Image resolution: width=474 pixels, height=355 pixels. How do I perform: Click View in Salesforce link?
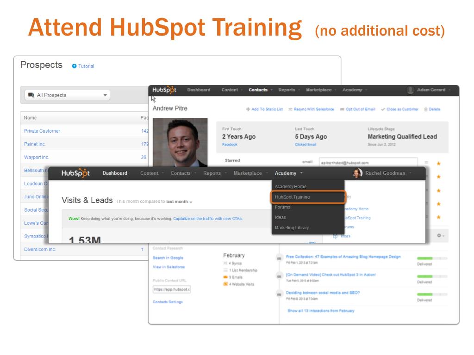[168, 267]
